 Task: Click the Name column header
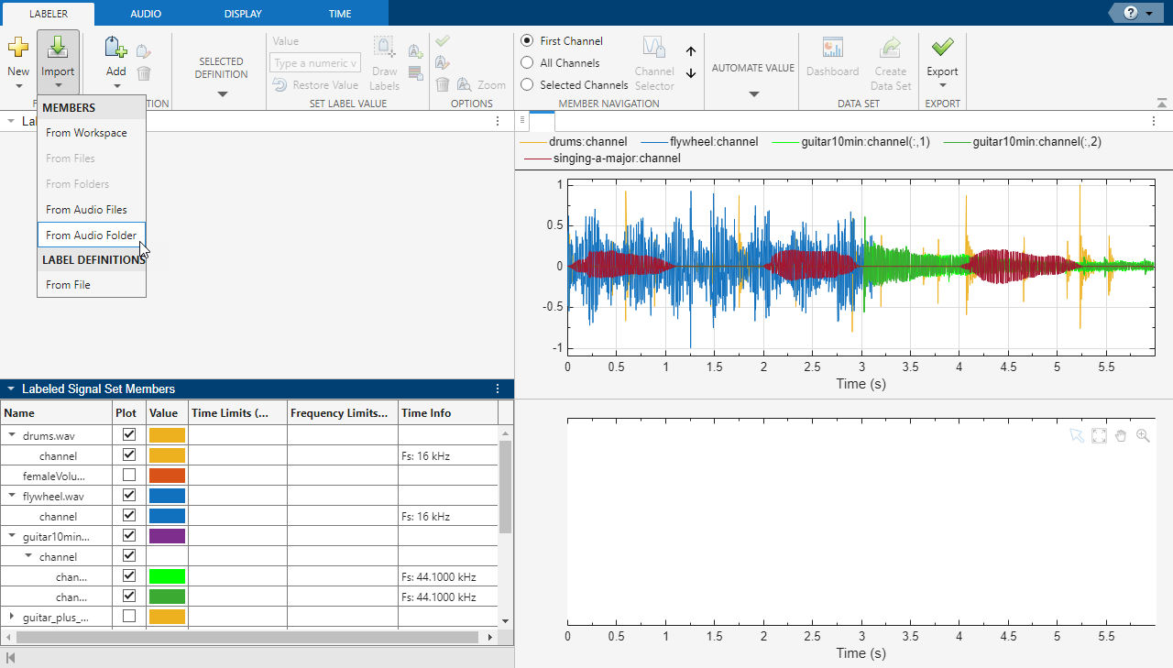pyautogui.click(x=56, y=413)
